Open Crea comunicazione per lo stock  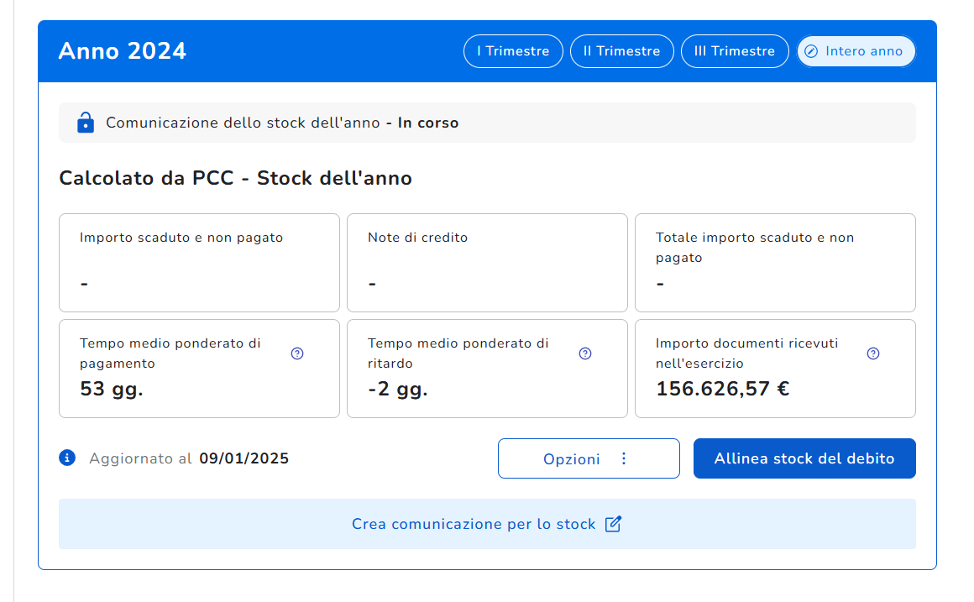point(474,524)
